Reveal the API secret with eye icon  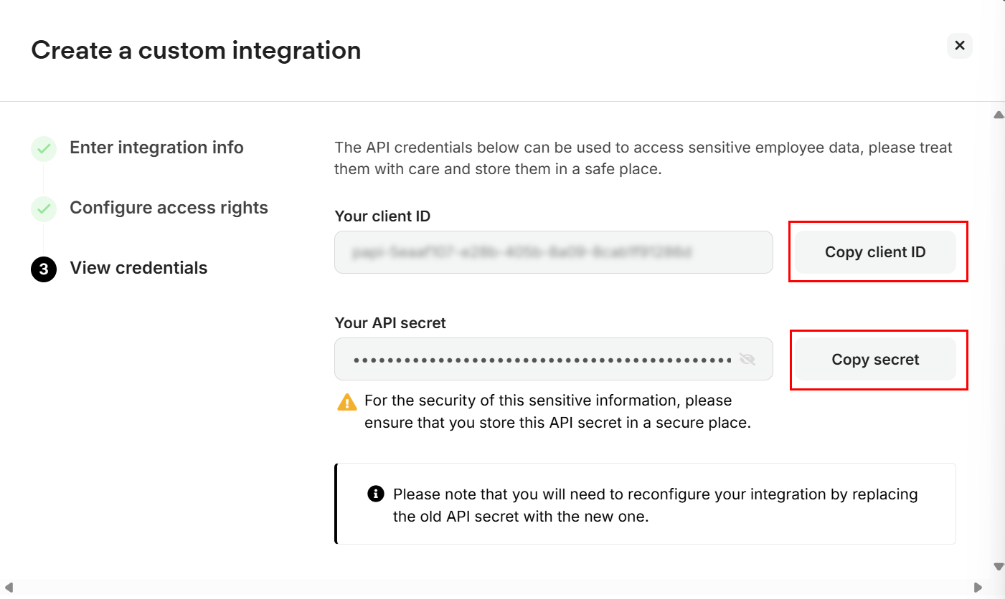click(747, 359)
